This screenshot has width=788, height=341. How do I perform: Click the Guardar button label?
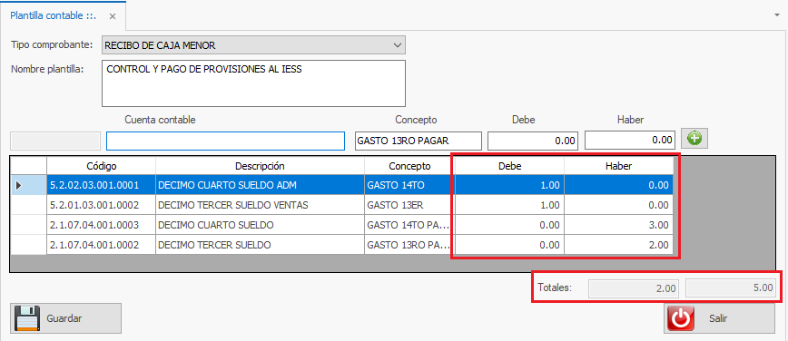[x=64, y=318]
